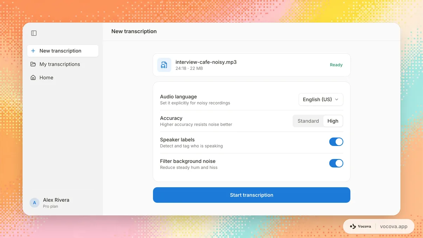Image resolution: width=423 pixels, height=238 pixels.
Task: Click the audio file icon for interview-cafe-noisy.mp3
Action: tap(164, 65)
